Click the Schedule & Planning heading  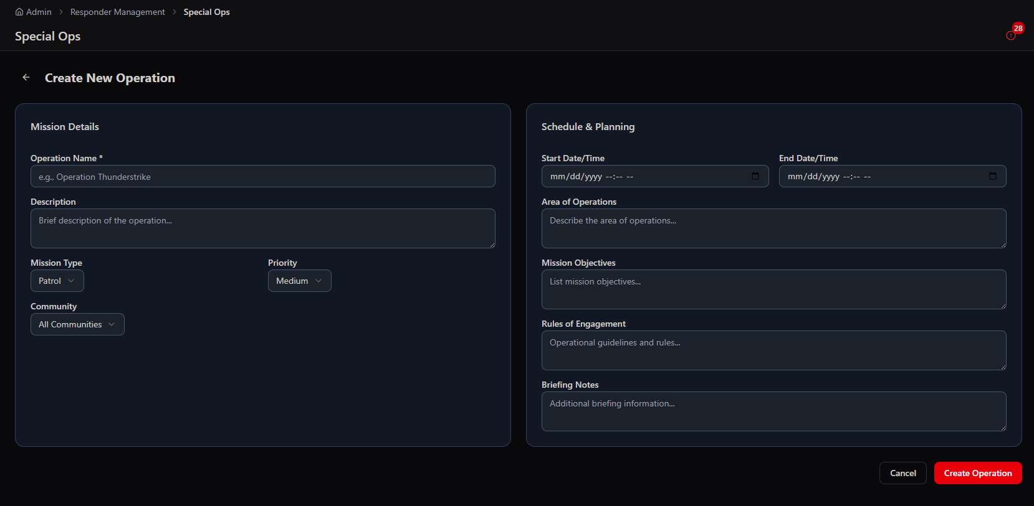pyautogui.click(x=588, y=126)
